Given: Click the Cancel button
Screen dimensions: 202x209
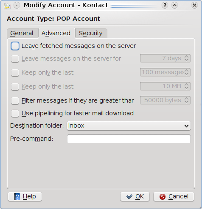Looking at the screenshot, I should point(174,197).
